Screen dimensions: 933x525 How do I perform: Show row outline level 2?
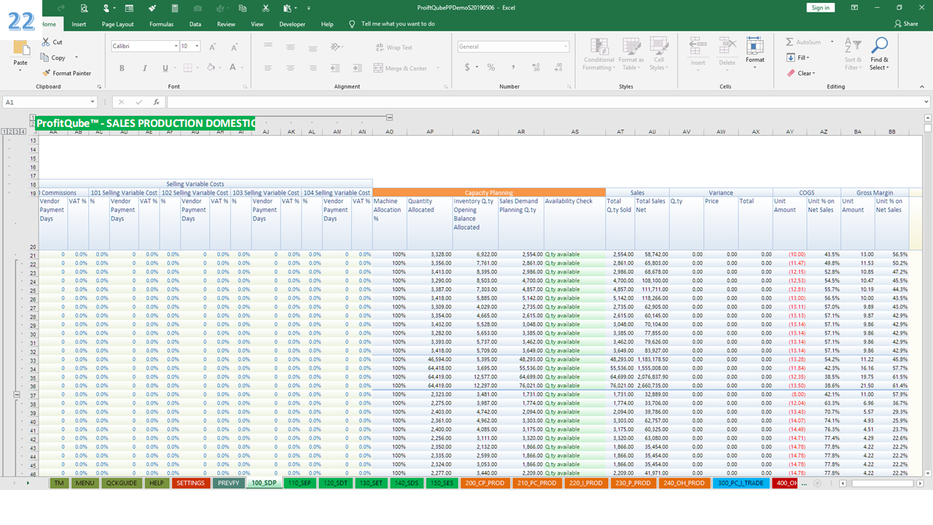click(x=11, y=132)
